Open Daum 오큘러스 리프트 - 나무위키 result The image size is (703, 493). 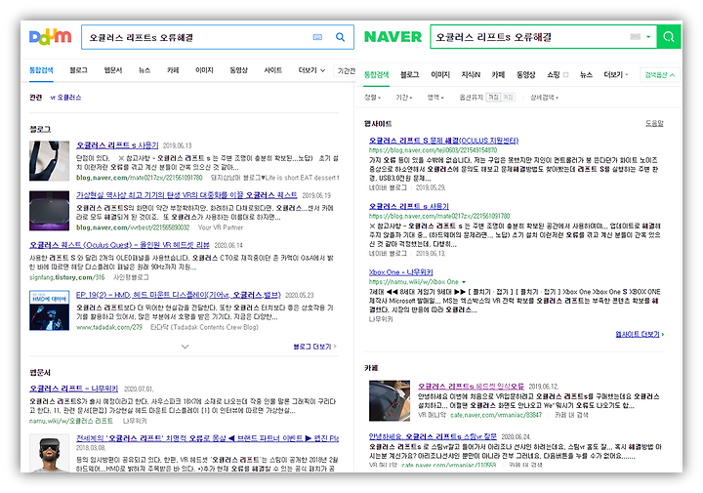[x=74, y=389]
